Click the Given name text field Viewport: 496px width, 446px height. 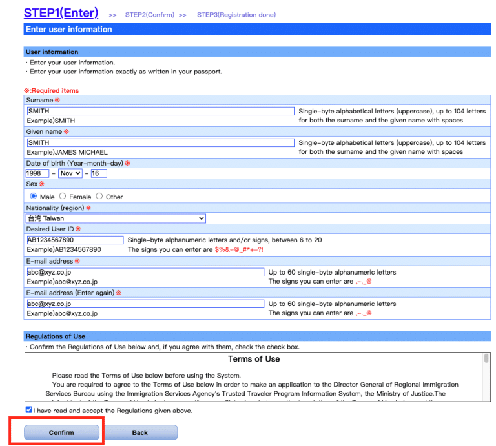click(160, 142)
